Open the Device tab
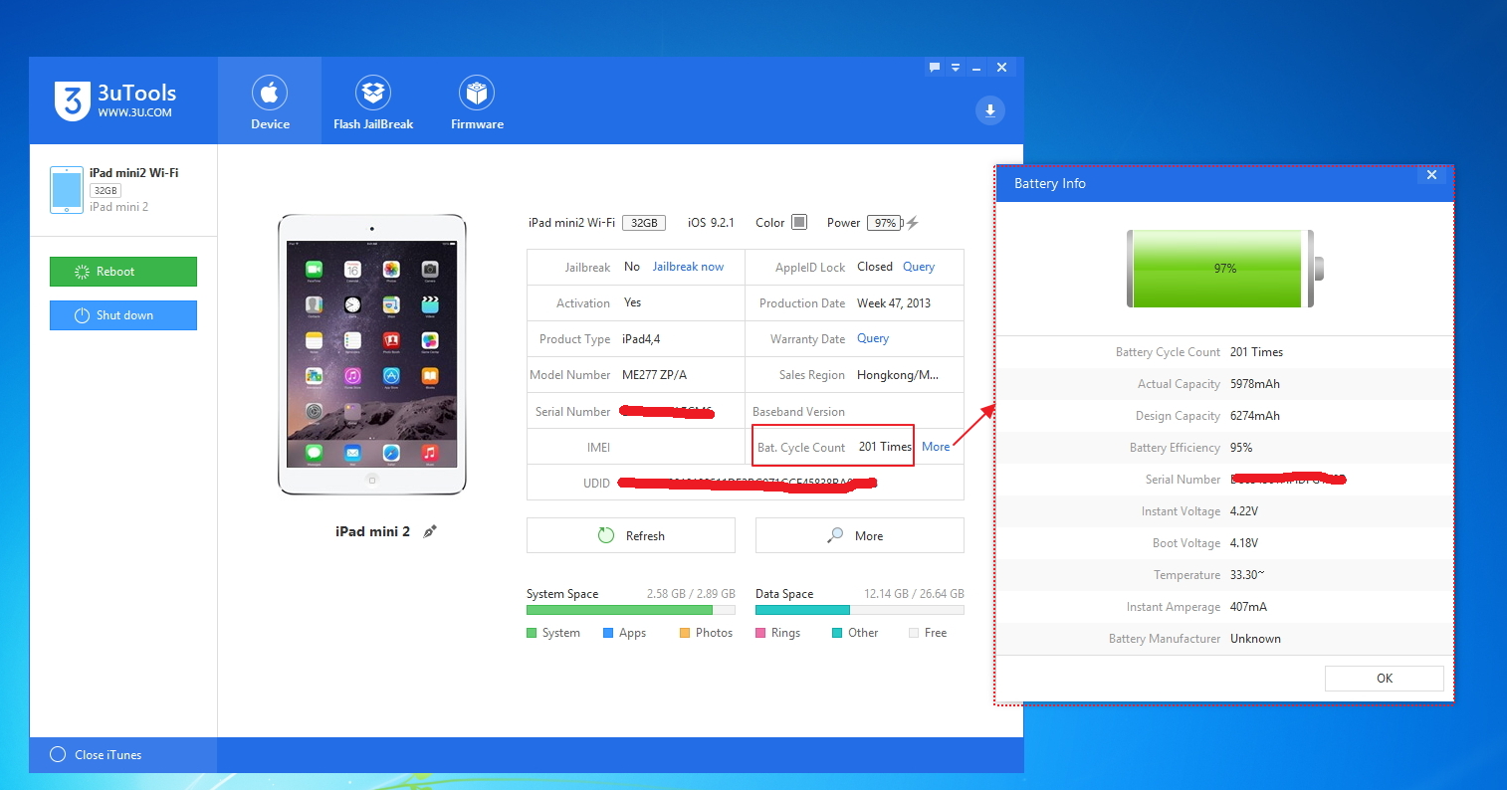 point(270,102)
